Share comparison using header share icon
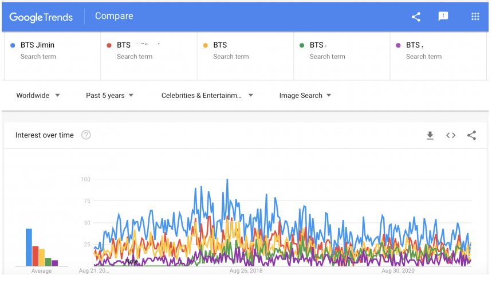The height and width of the screenshot is (283, 492). click(x=416, y=17)
